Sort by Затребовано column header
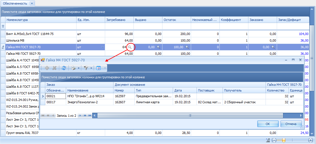This screenshot has height=144, width=316. (x=119, y=20)
